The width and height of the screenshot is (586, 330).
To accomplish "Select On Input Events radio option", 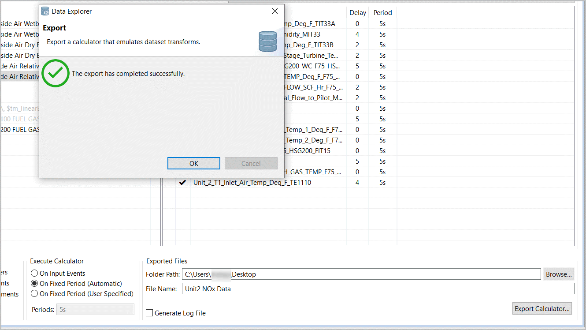I will tap(35, 274).
